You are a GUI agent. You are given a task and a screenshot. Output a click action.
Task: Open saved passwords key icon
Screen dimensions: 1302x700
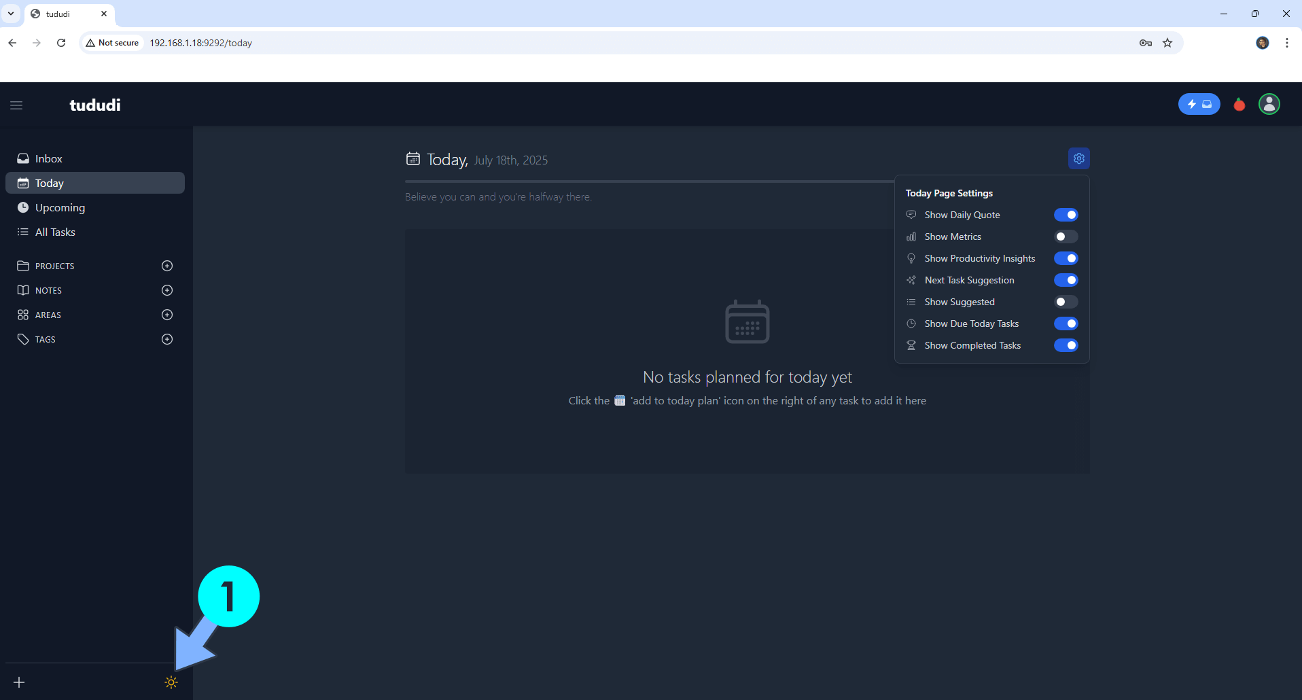(1146, 43)
